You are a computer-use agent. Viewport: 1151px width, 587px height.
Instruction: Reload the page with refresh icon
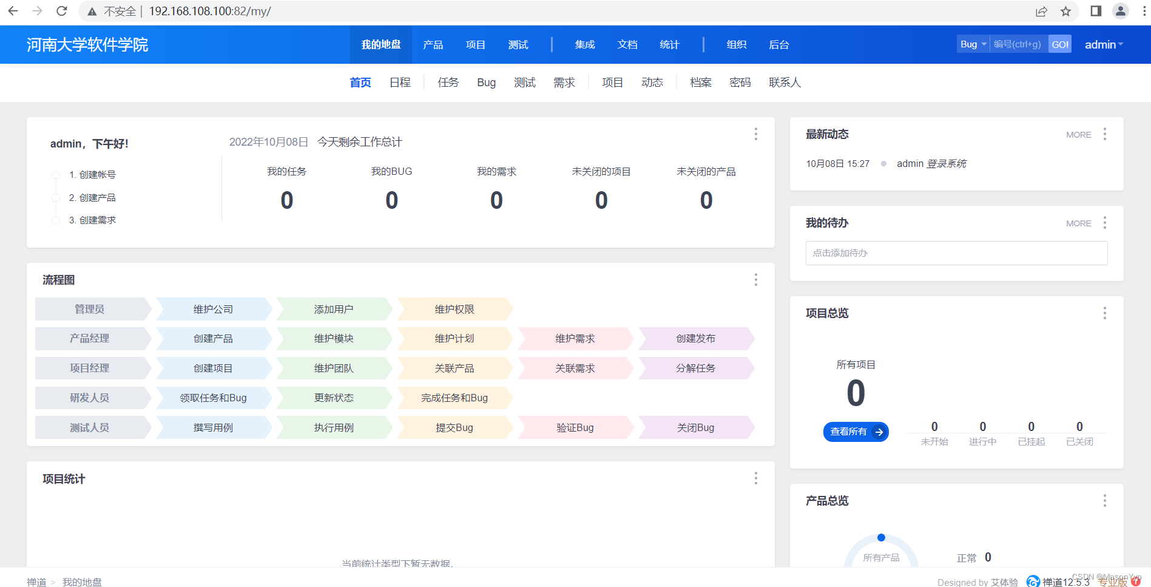(x=61, y=11)
